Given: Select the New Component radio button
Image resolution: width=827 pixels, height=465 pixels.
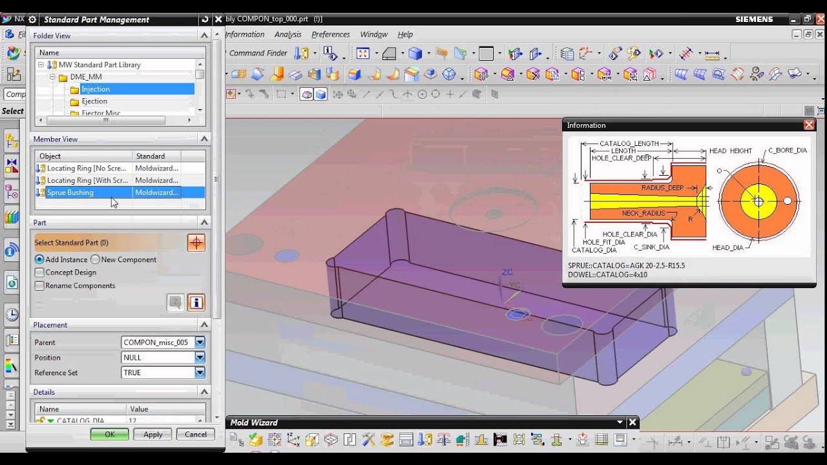Looking at the screenshot, I should pyautogui.click(x=95, y=259).
